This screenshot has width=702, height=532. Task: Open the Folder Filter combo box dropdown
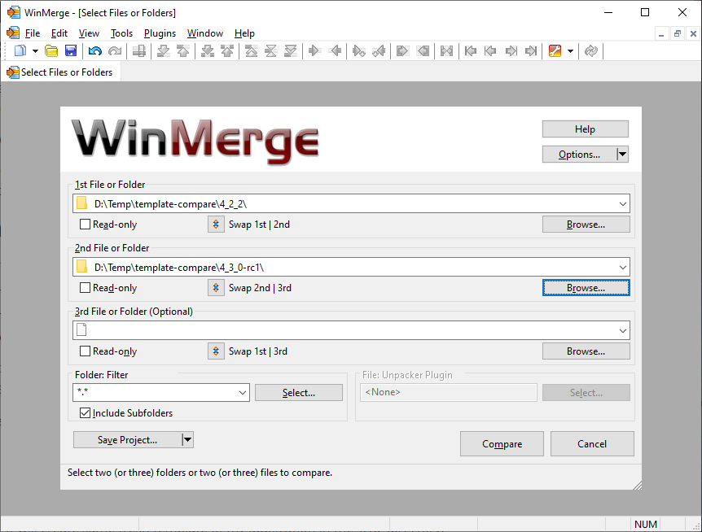[x=242, y=392]
